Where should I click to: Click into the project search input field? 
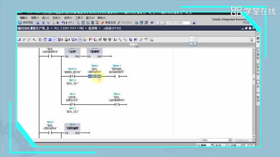pyautogui.click(x=178, y=23)
